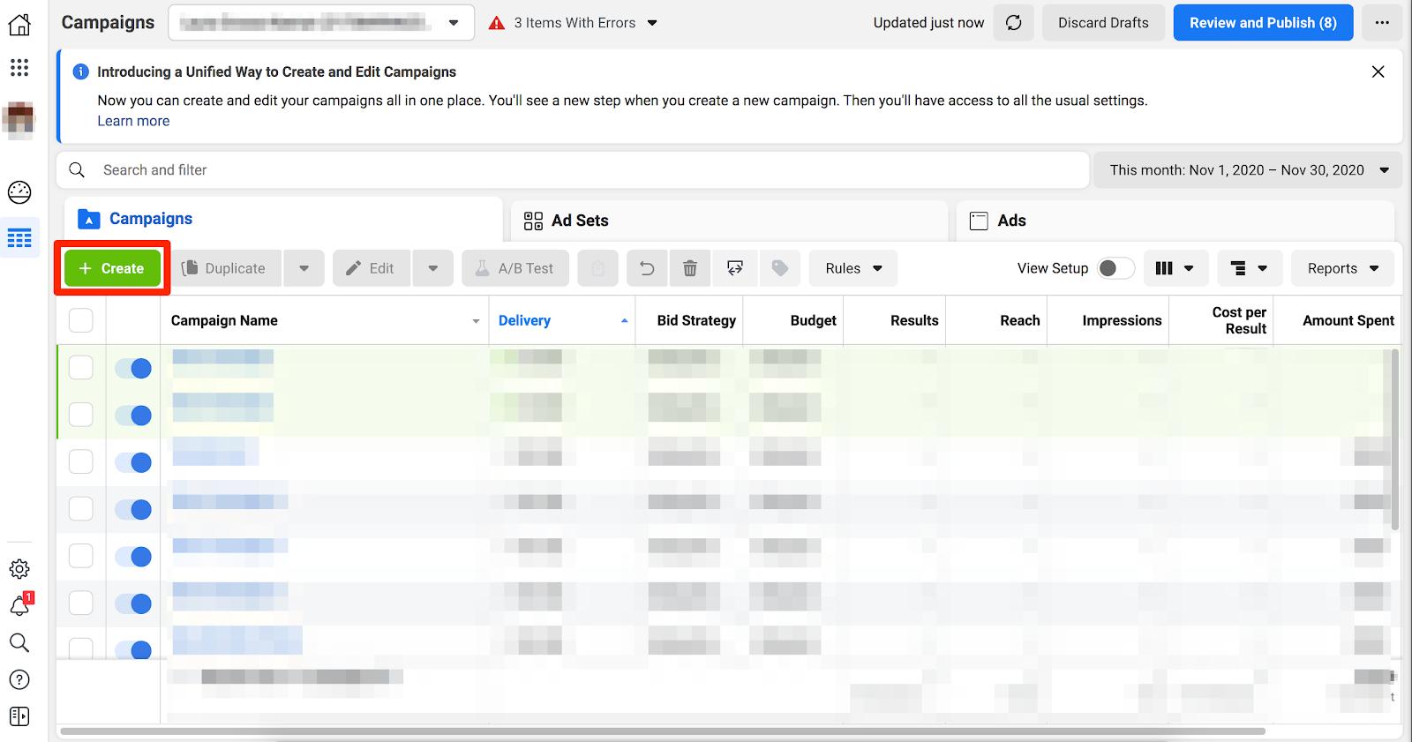Viewport: 1412px width, 742px height.
Task: Click the Duplicate button
Action: tap(226, 268)
